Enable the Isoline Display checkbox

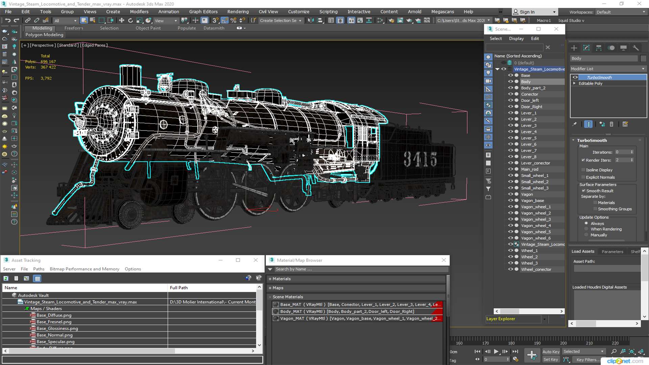(583, 170)
